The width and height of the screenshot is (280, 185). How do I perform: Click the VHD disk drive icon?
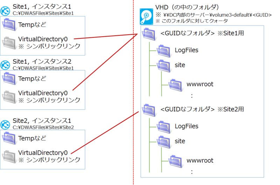click(146, 16)
